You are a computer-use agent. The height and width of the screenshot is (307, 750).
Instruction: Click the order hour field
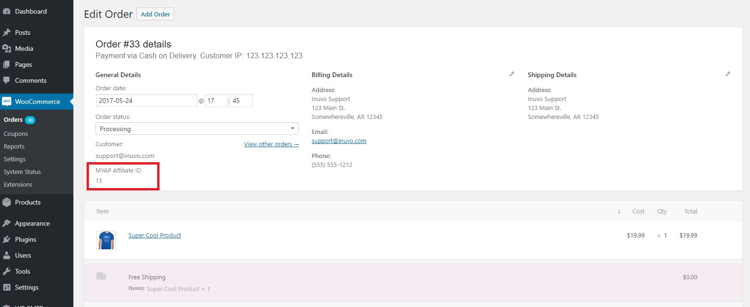coord(216,101)
